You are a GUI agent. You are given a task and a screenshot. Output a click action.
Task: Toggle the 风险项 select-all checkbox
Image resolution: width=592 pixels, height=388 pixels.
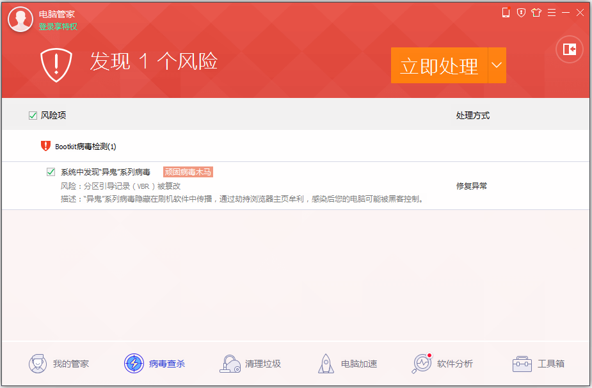pos(33,116)
